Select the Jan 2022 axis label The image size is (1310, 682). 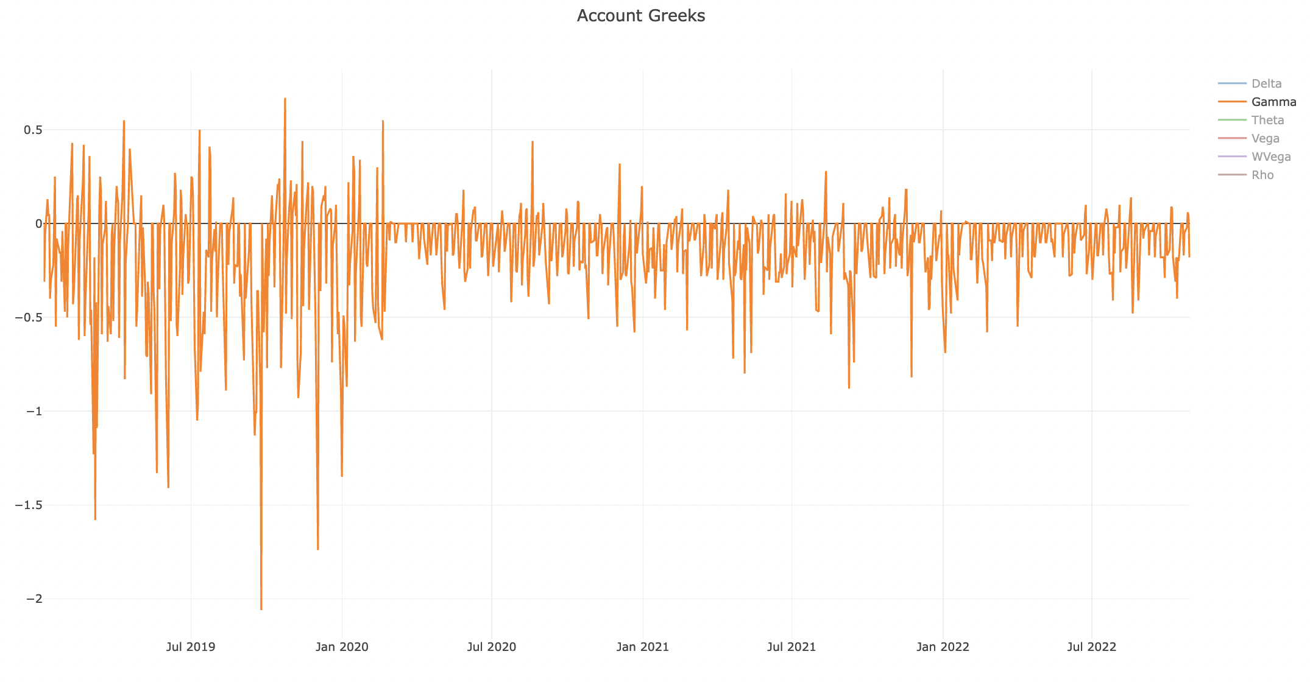[x=943, y=647]
